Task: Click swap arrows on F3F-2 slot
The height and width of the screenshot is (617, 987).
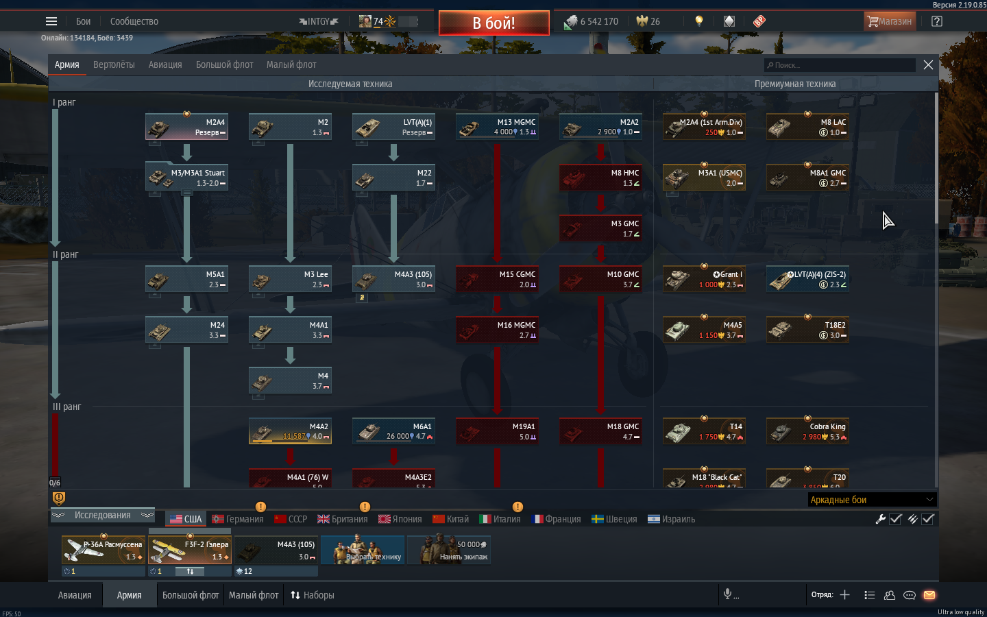Action: click(x=190, y=571)
